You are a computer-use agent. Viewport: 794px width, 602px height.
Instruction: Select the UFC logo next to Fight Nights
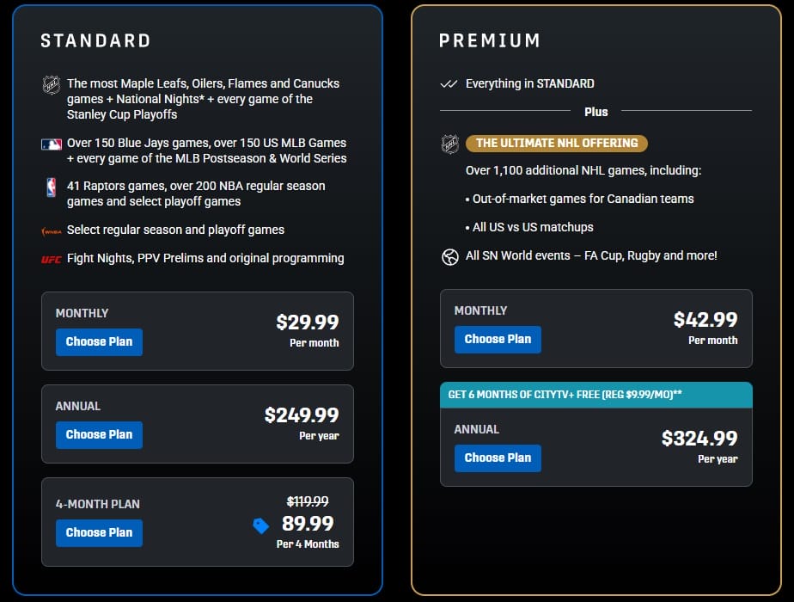[x=51, y=258]
